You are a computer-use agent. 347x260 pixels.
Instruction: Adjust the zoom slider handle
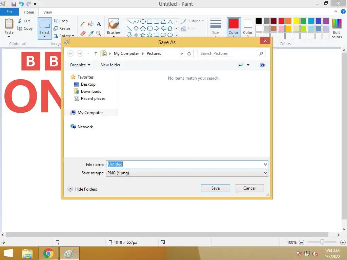click(x=322, y=242)
